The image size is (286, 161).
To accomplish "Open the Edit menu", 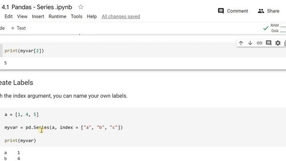I will 8,17.
